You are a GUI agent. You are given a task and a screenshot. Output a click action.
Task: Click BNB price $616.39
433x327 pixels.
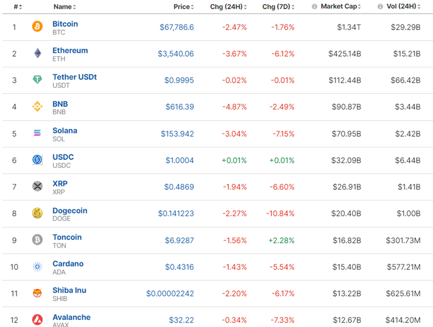coord(180,107)
